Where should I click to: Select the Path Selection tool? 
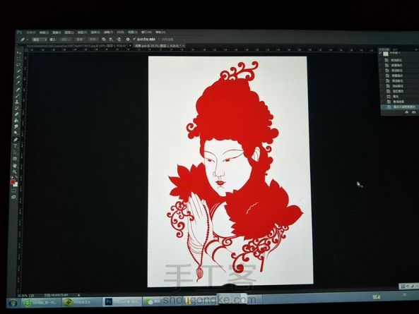click(x=16, y=152)
